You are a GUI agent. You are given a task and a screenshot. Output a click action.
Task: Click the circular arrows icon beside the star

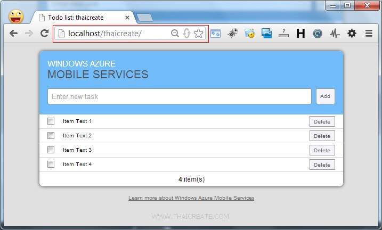tap(186, 34)
